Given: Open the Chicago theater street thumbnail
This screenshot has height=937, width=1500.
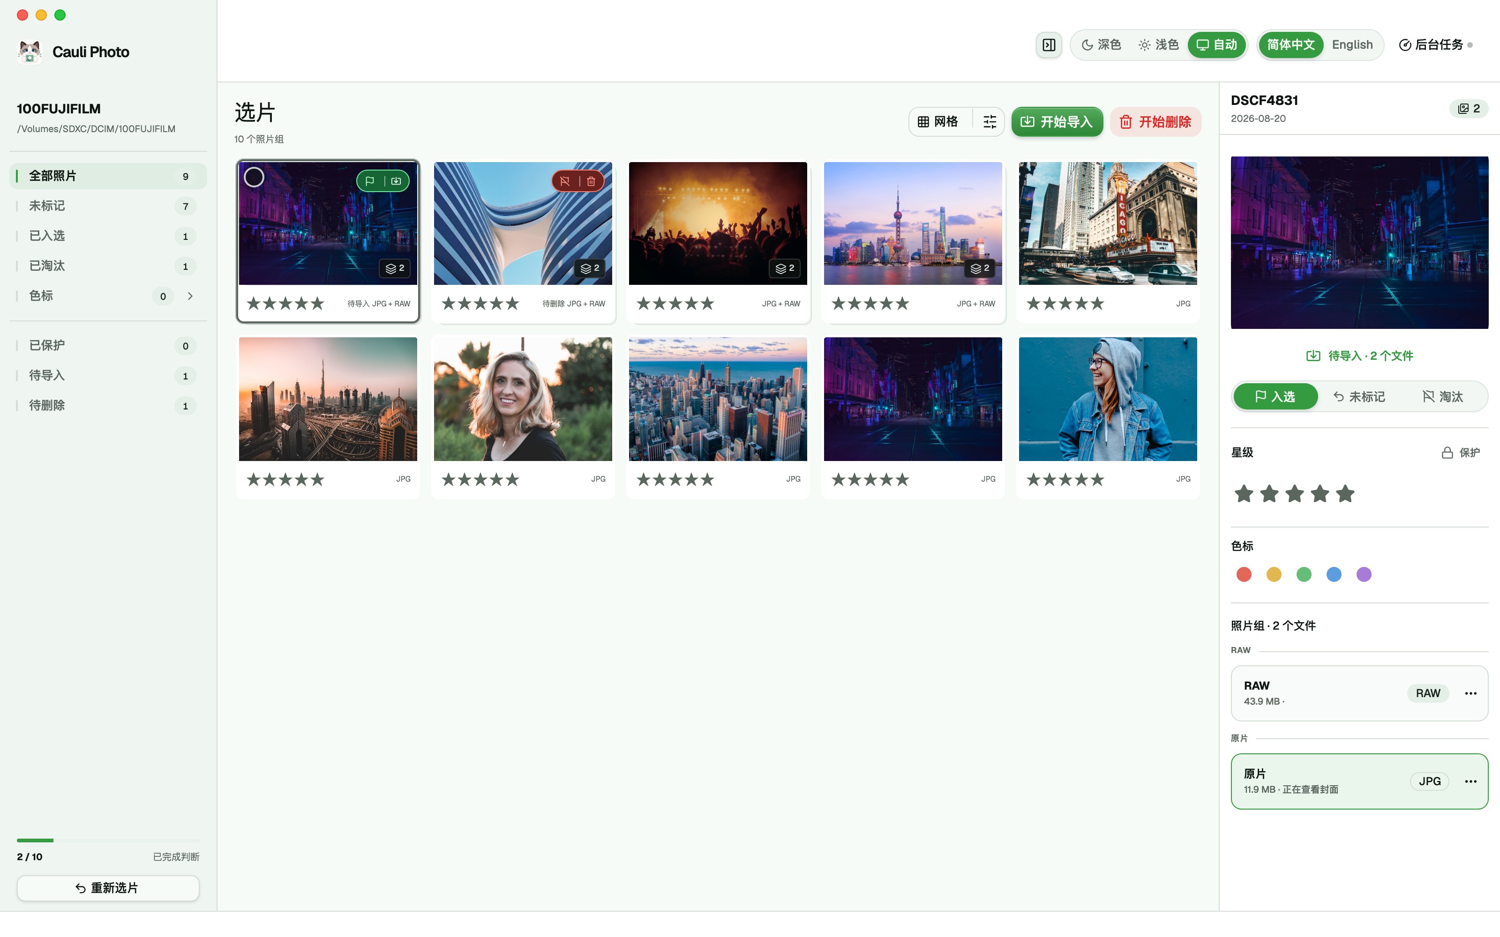Looking at the screenshot, I should pyautogui.click(x=1108, y=224).
